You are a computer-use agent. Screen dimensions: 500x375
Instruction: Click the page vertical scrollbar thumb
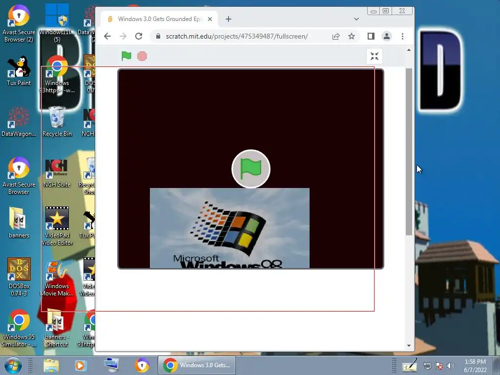[x=409, y=152]
